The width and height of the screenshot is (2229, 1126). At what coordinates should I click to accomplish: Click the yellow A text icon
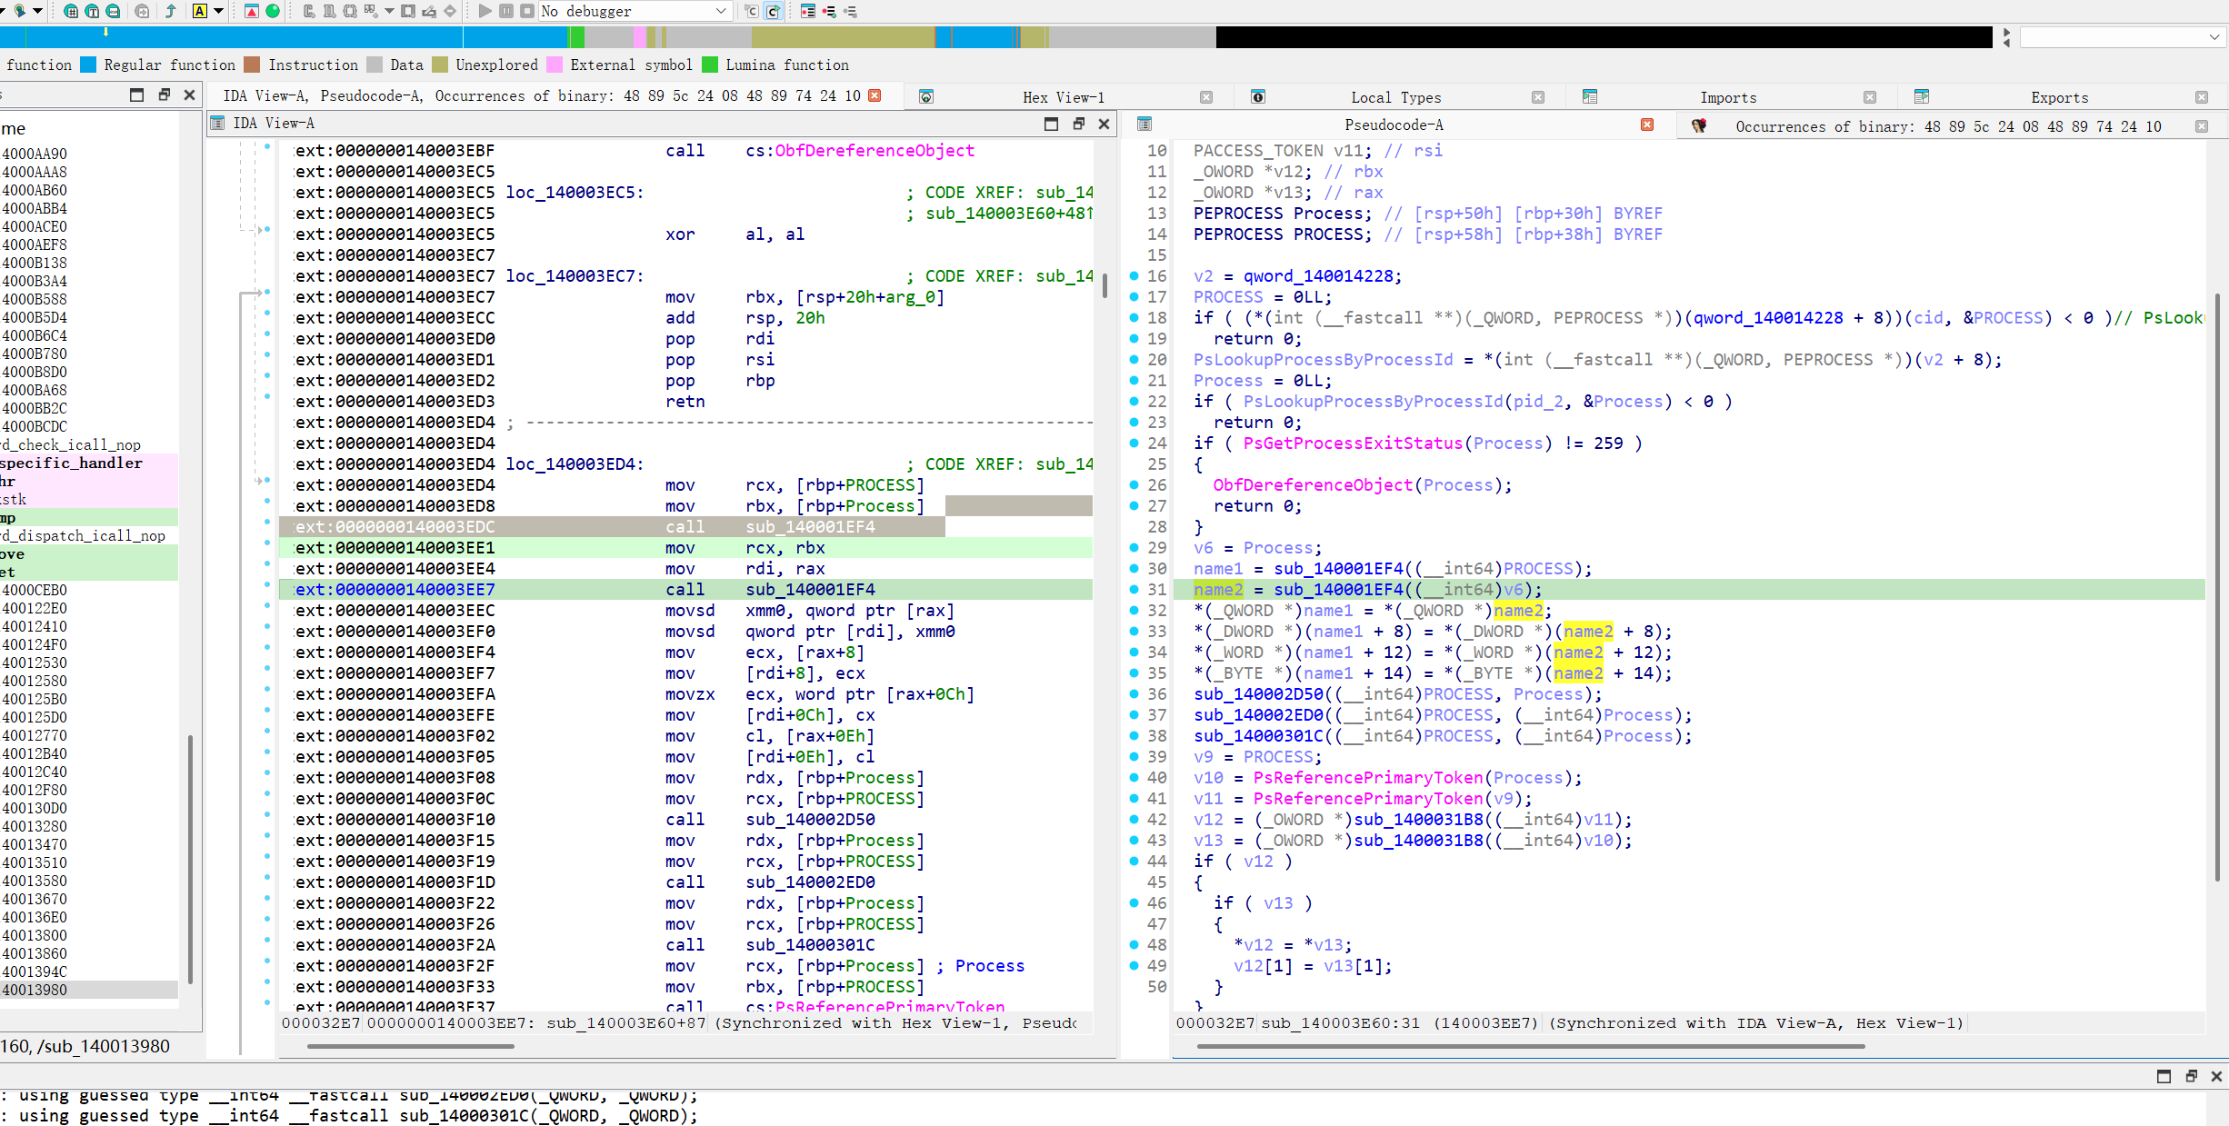click(200, 11)
